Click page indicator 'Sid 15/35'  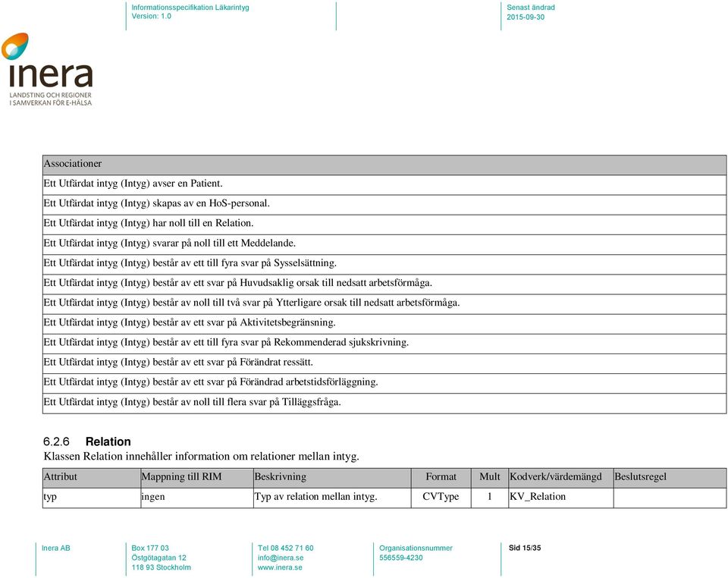[525, 548]
